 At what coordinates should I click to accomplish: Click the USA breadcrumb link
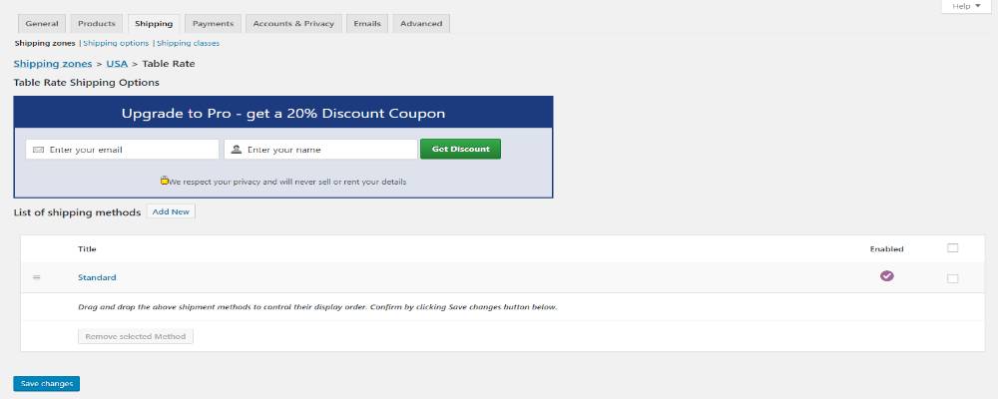[x=119, y=64]
